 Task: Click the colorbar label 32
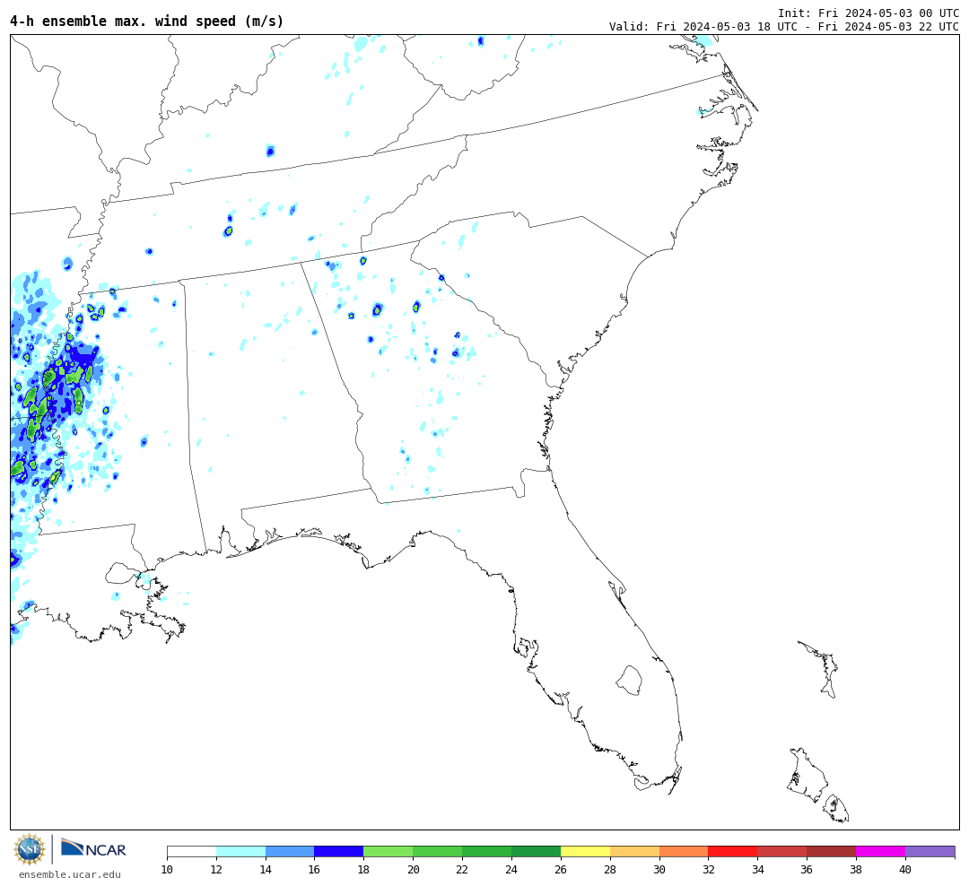point(708,869)
